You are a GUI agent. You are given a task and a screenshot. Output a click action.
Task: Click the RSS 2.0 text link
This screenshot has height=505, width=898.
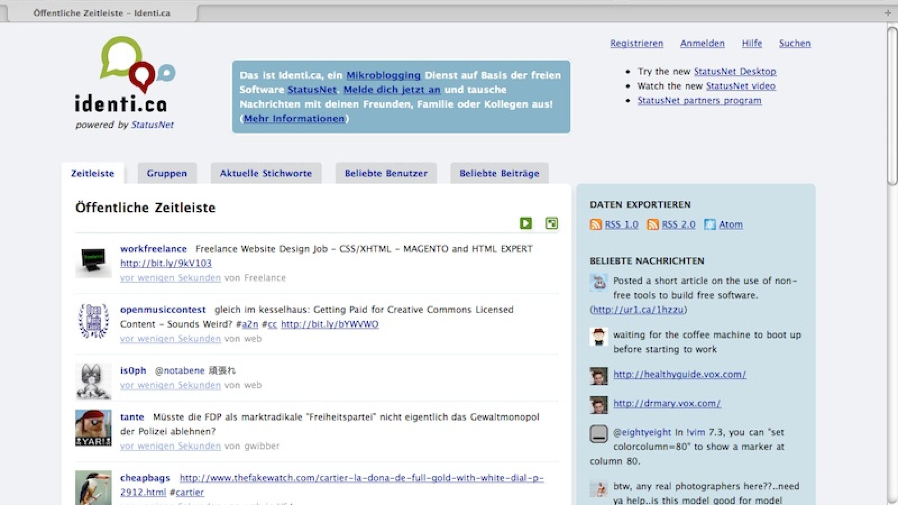coord(679,224)
